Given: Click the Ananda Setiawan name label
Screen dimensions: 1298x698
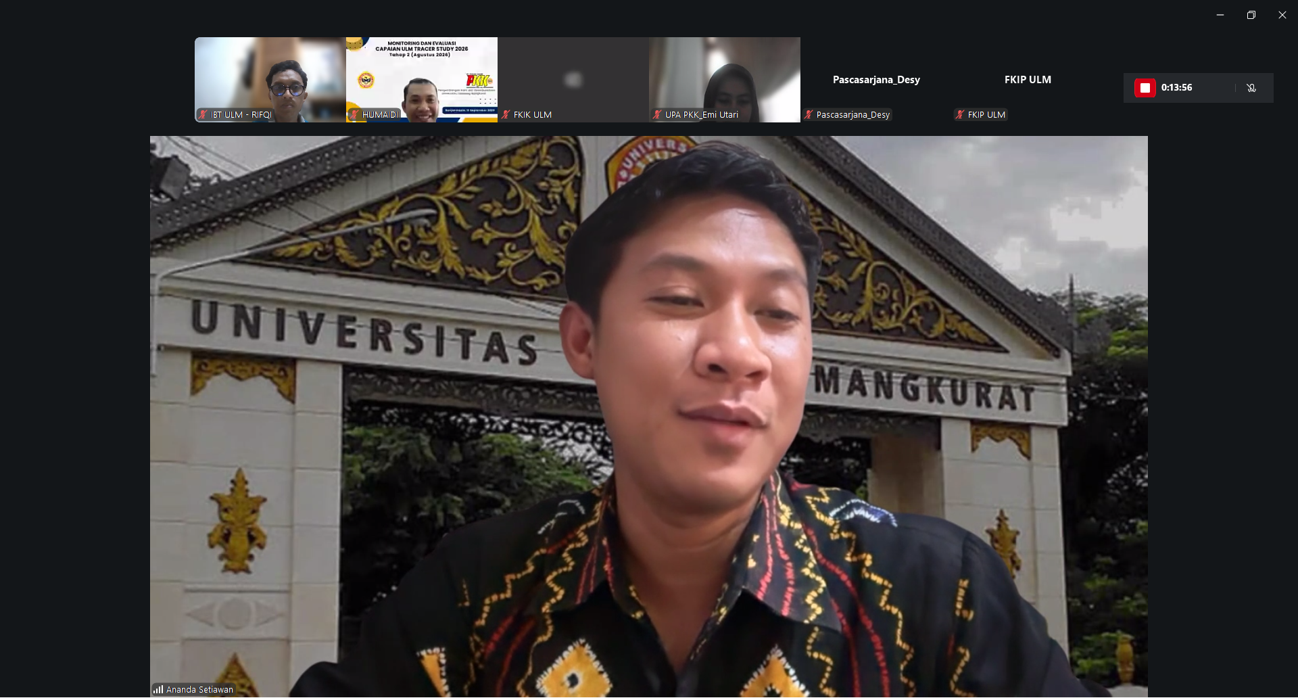Looking at the screenshot, I should tap(199, 690).
